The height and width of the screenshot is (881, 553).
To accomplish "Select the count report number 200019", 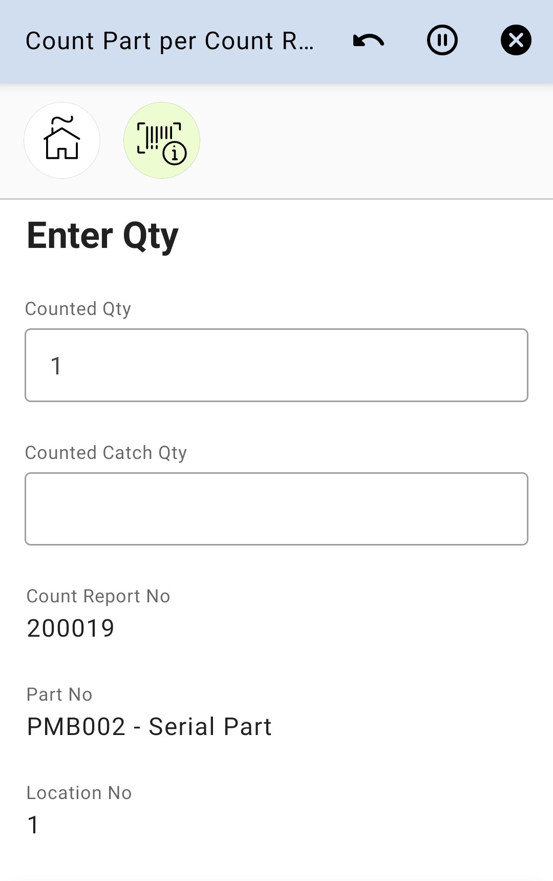I will pos(71,628).
